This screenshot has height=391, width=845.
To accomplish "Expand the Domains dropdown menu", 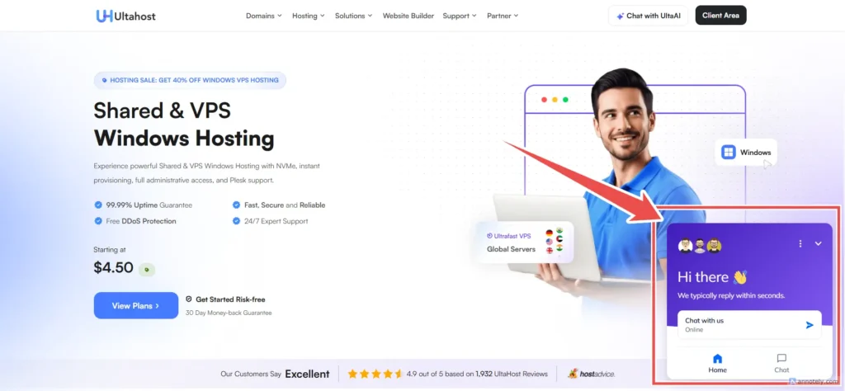I will [x=263, y=16].
